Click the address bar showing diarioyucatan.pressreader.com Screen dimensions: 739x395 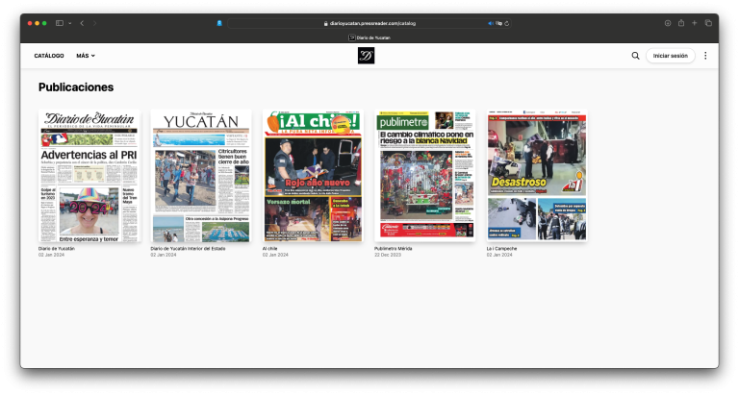[x=369, y=23]
